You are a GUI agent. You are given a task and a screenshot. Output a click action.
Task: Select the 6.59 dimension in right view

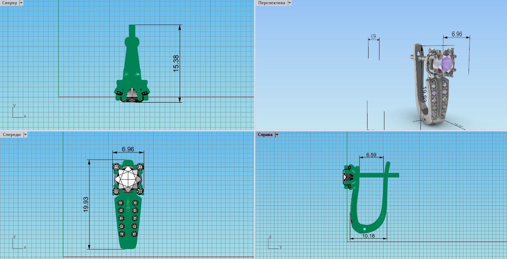click(371, 155)
